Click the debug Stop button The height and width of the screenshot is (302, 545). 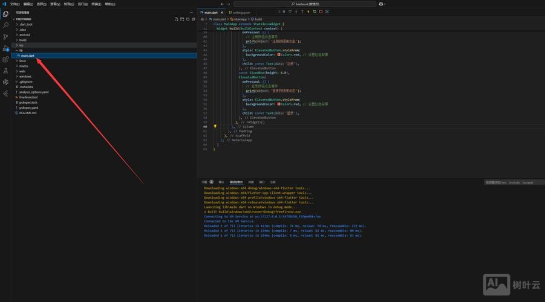click(x=321, y=11)
